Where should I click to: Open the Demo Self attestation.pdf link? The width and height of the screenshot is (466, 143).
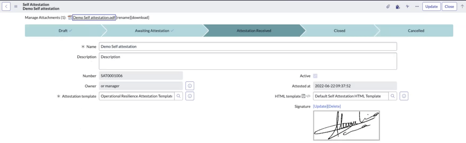(94, 18)
